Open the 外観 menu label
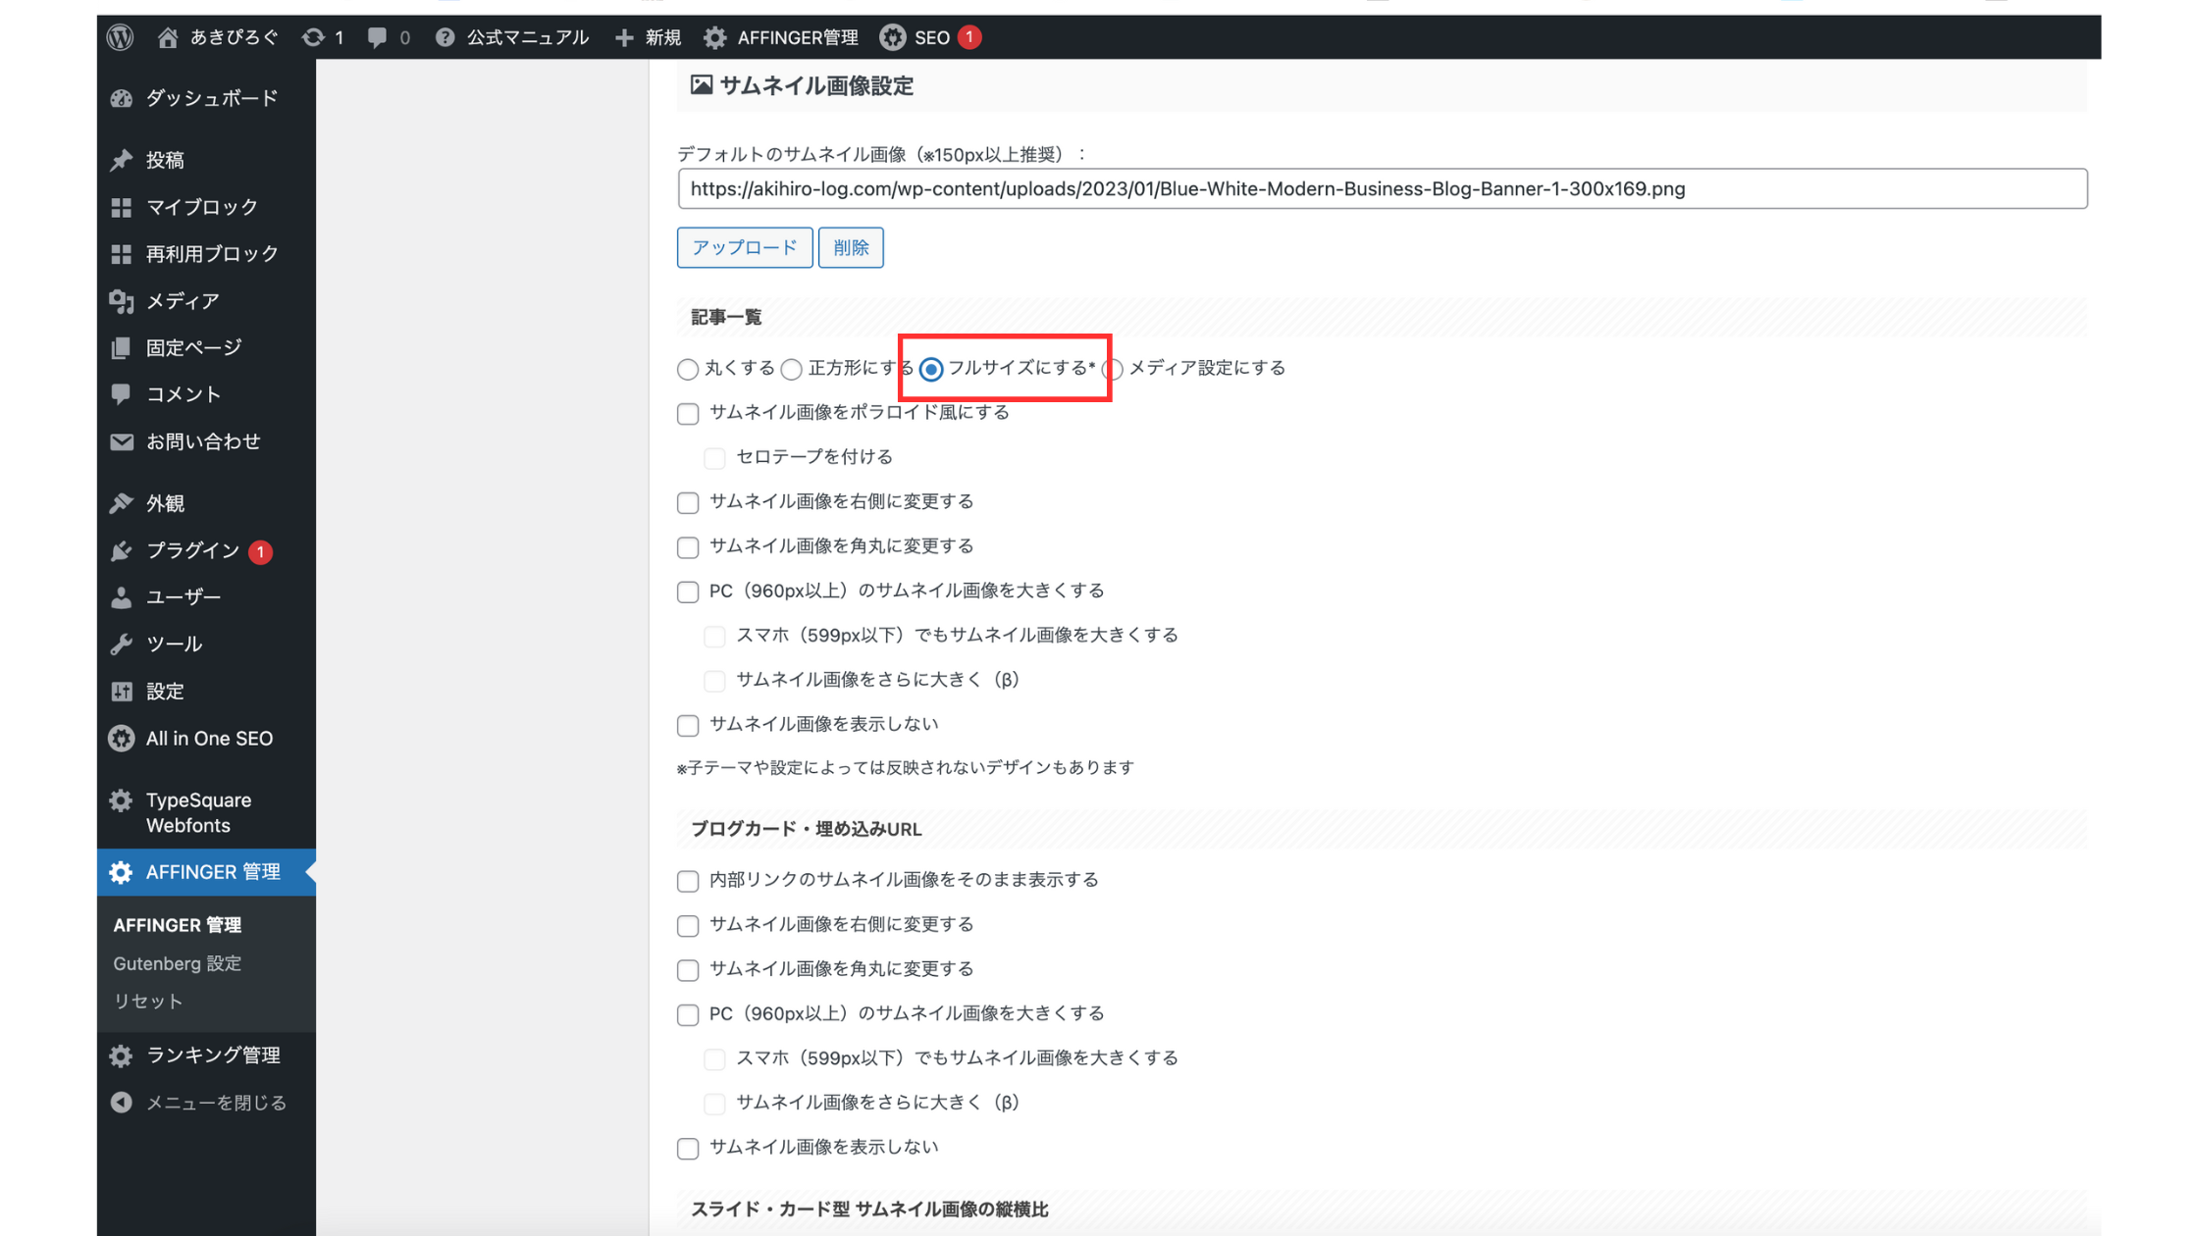This screenshot has height=1236, width=2198. [165, 503]
